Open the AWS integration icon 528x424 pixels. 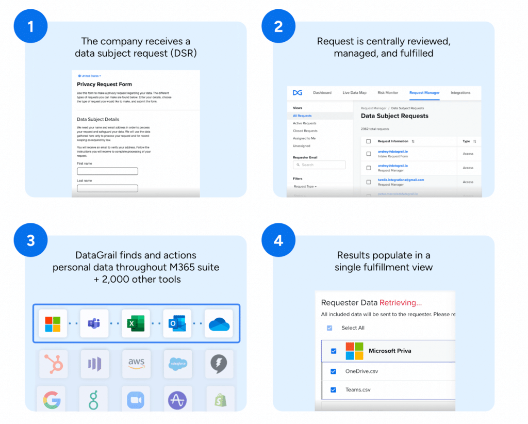click(136, 364)
